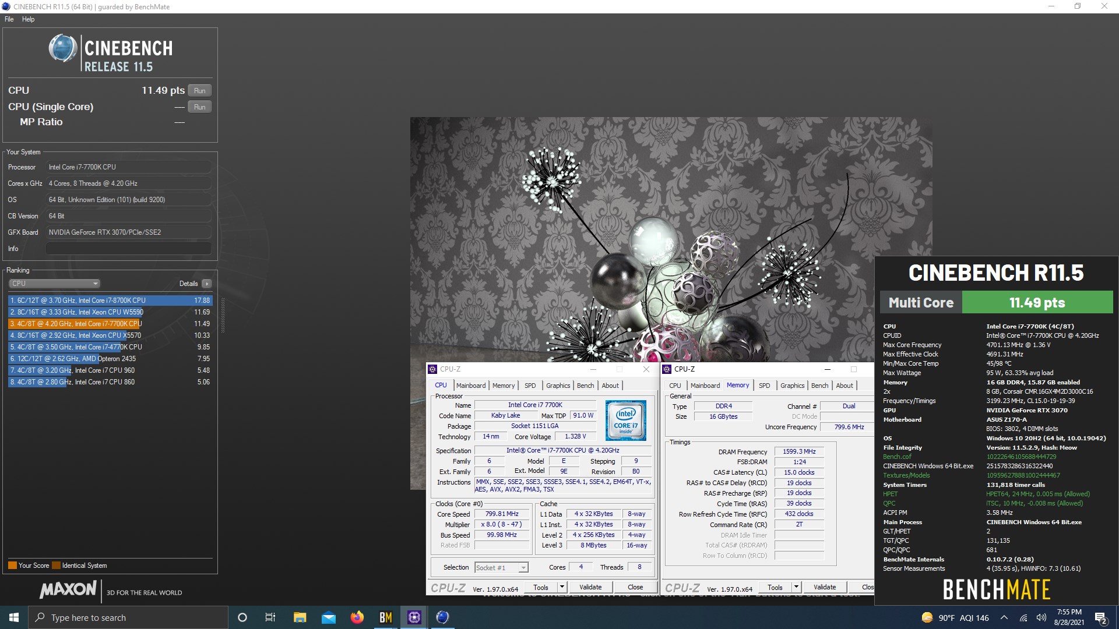
Task: Click Validate in left CPU-Z window
Action: pyautogui.click(x=590, y=587)
